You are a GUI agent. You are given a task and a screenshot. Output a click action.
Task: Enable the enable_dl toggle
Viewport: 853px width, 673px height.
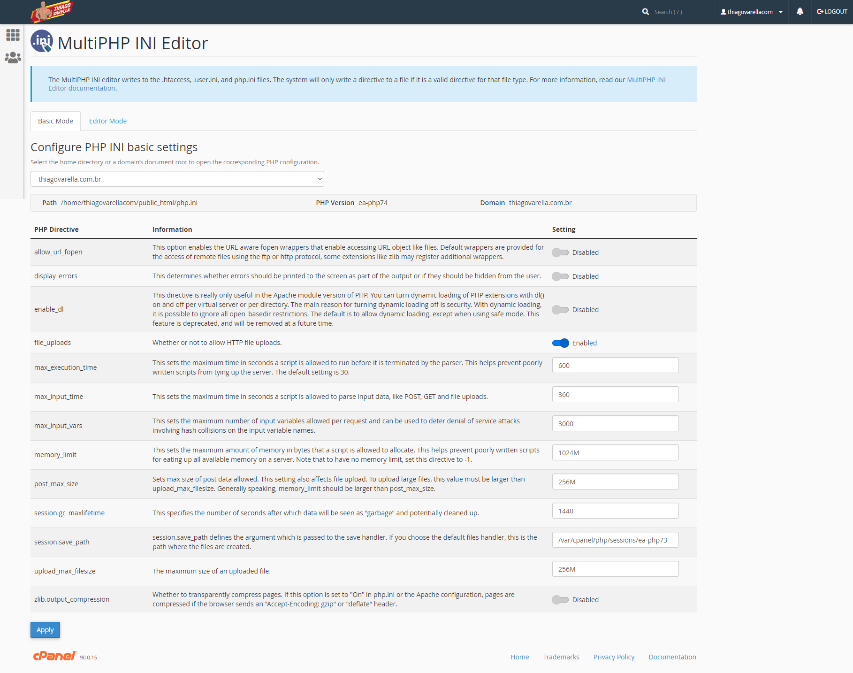560,310
